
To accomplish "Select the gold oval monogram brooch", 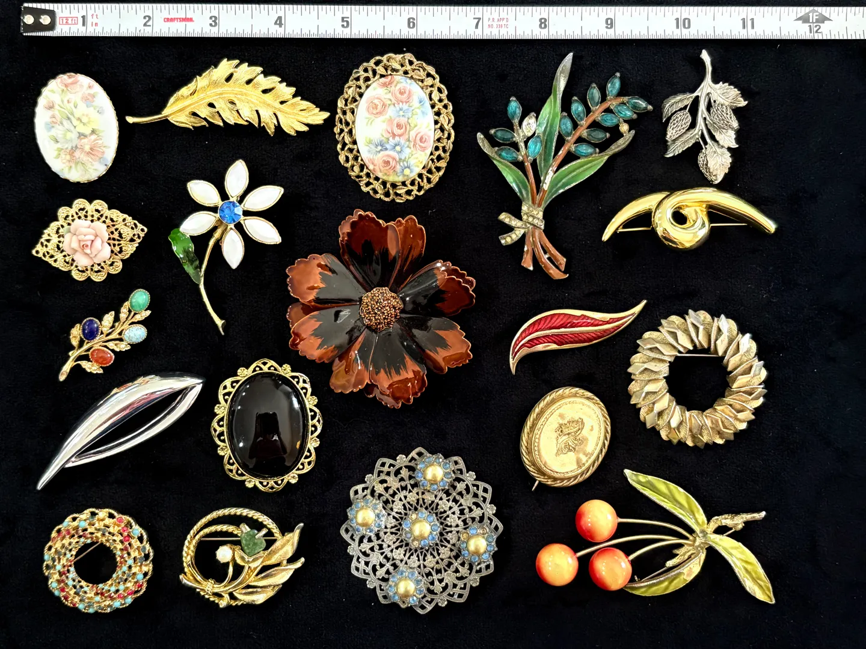I will [x=565, y=436].
